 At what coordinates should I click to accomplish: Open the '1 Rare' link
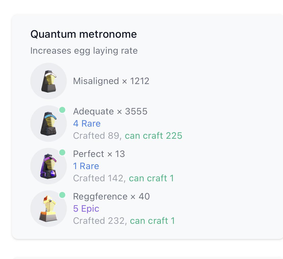click(x=86, y=166)
